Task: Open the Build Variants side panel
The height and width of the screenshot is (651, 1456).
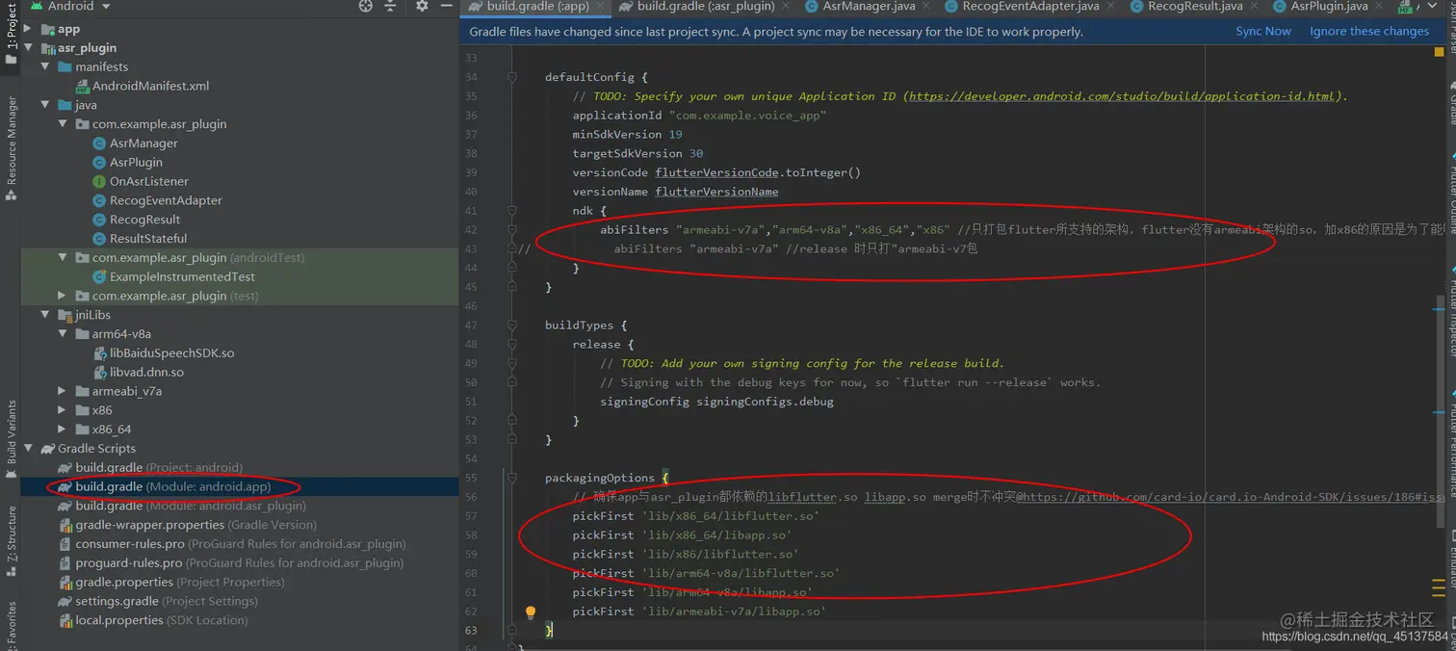Action: 11,440
